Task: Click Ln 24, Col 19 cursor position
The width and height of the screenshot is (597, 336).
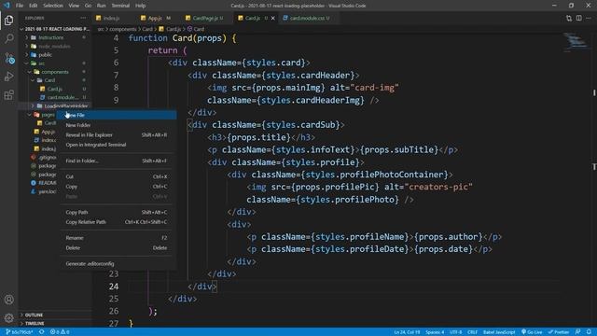Action: (407, 332)
